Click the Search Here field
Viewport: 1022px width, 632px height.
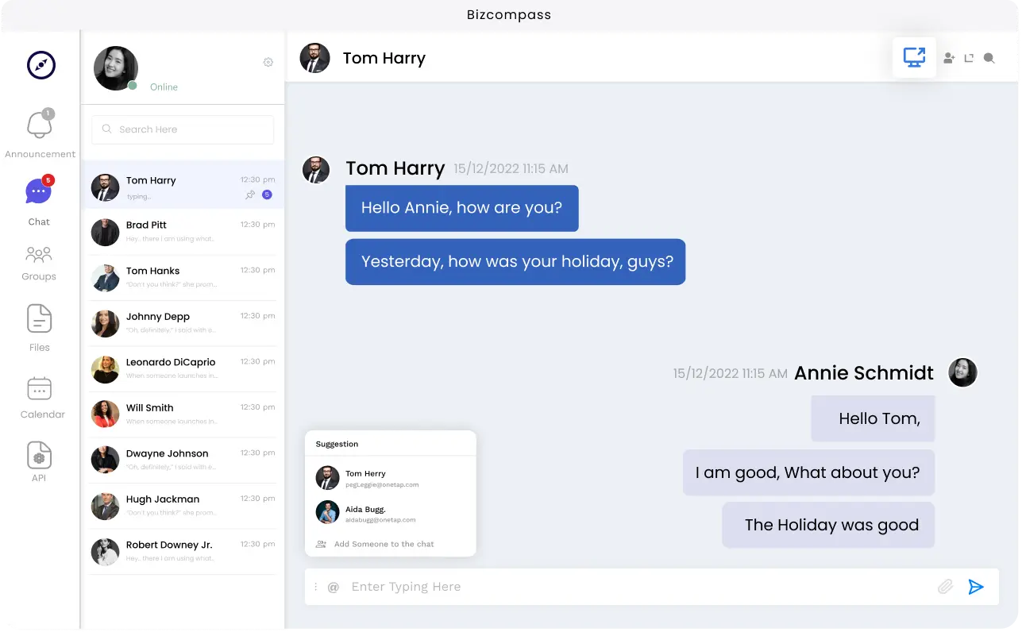[x=183, y=129]
